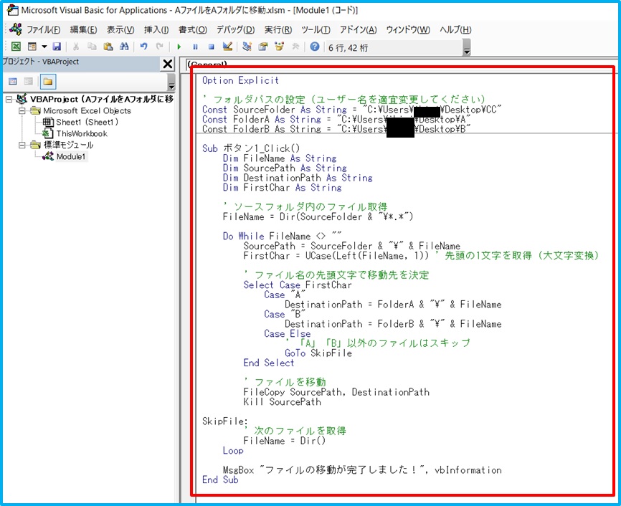Toggle Design Mode icon

(x=227, y=47)
